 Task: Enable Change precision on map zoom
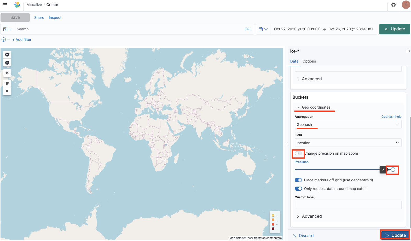coord(298,153)
